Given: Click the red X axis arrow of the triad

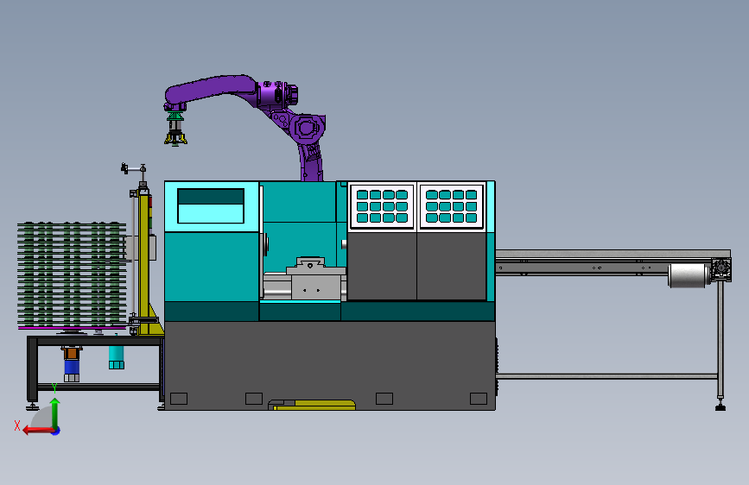Looking at the screenshot, I should coord(38,431).
